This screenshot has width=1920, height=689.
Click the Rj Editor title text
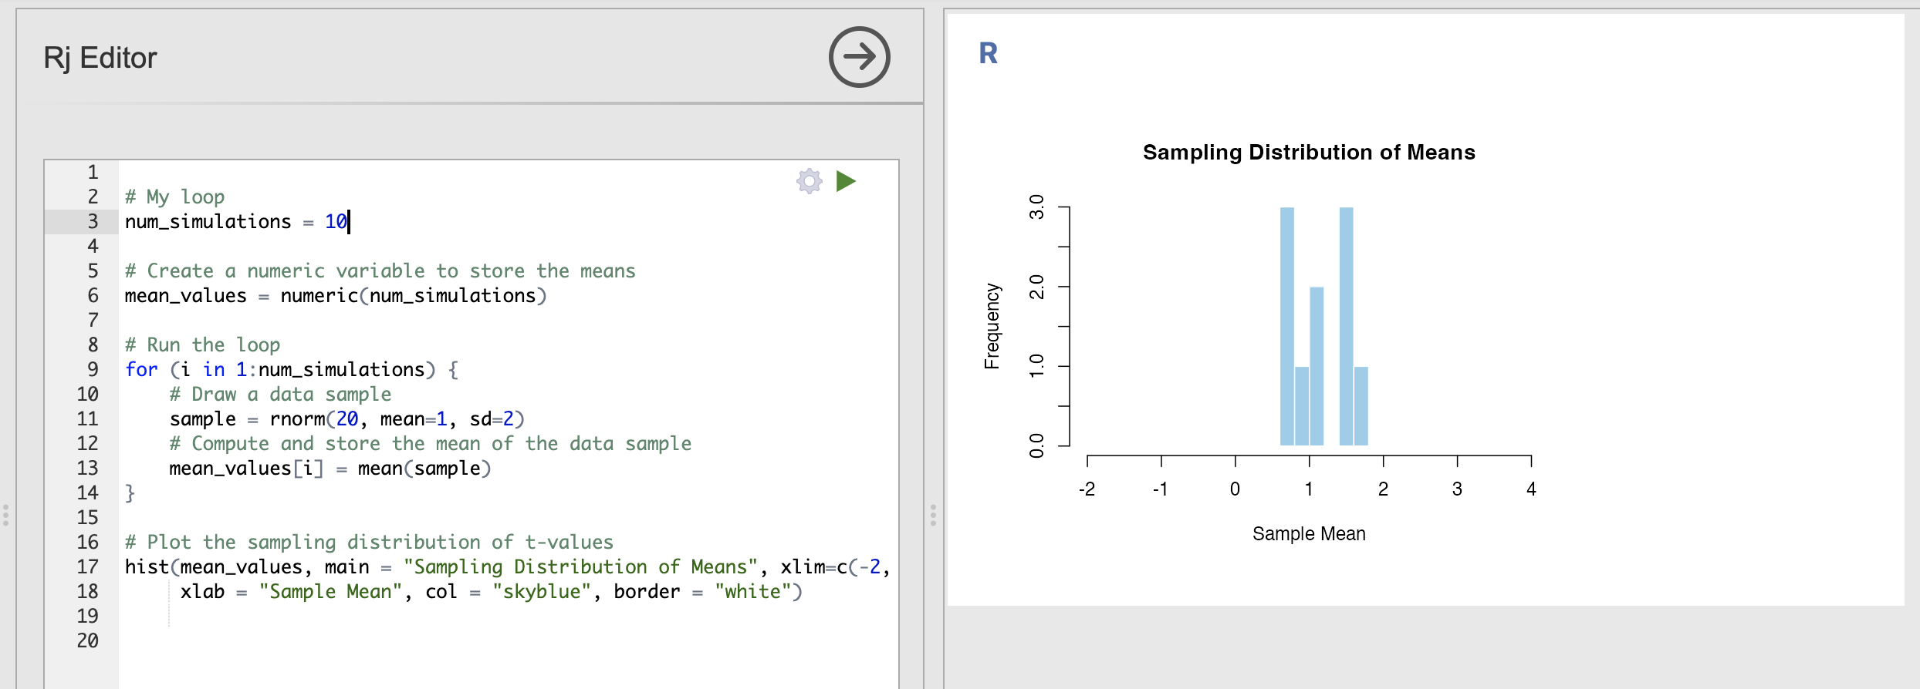coord(100,58)
